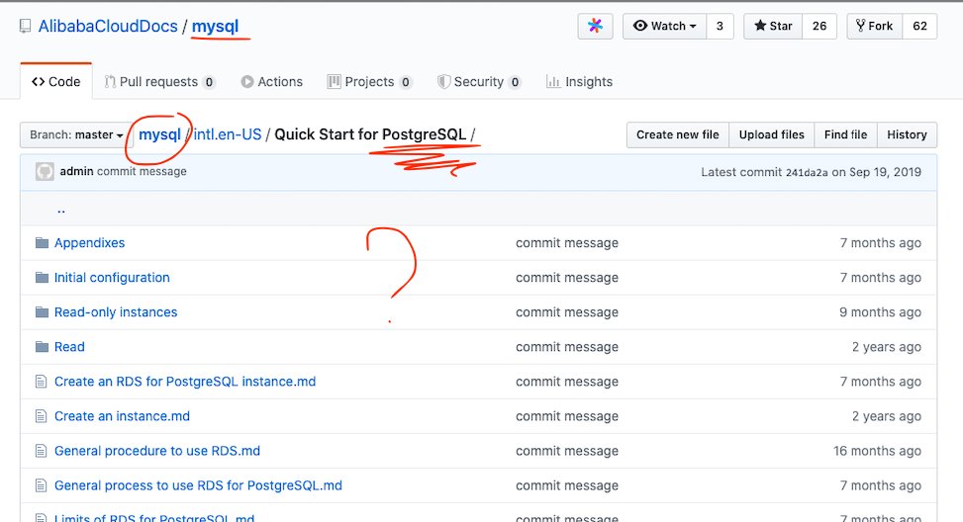Star this repository
The height and width of the screenshot is (522, 963).
click(773, 26)
